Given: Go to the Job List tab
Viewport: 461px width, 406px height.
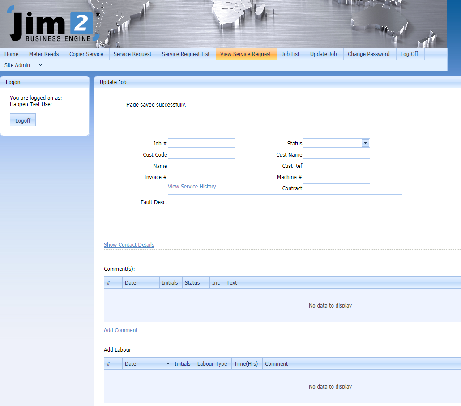Looking at the screenshot, I should (x=290, y=54).
